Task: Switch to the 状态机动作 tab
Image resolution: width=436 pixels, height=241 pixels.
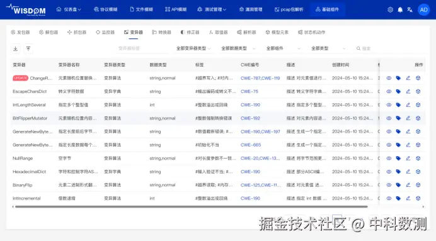Action: tap(311, 32)
